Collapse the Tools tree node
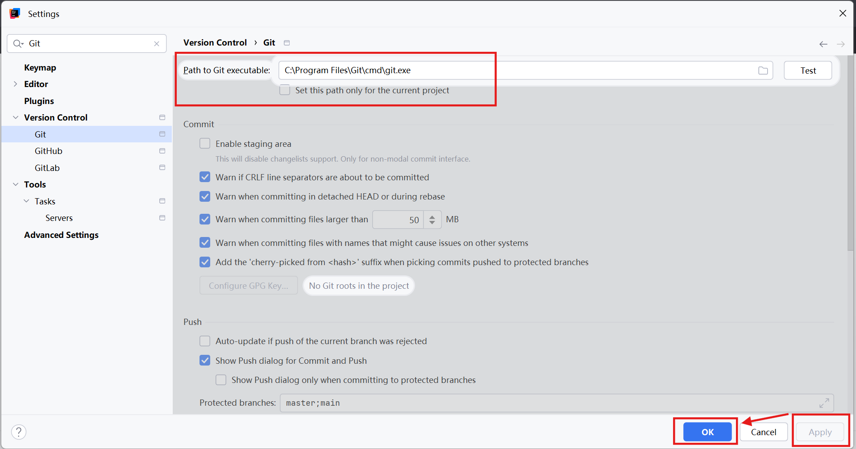The height and width of the screenshot is (449, 856). tap(16, 184)
